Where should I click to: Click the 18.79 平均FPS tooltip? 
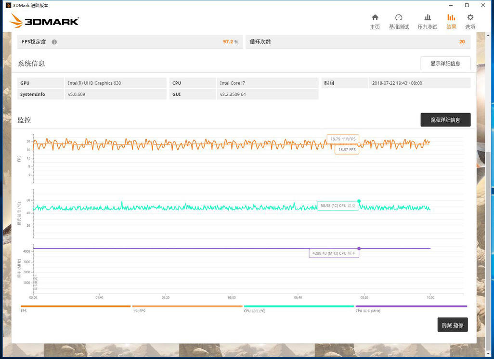[343, 139]
